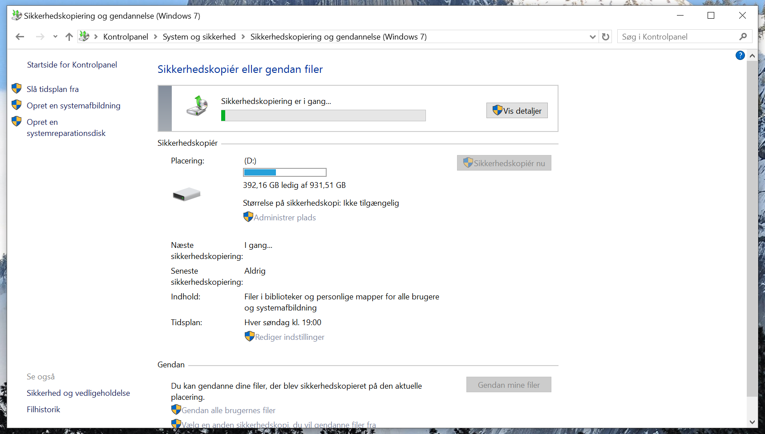This screenshot has height=434, width=765.
Task: Refresh the Control Panel page
Action: click(605, 37)
